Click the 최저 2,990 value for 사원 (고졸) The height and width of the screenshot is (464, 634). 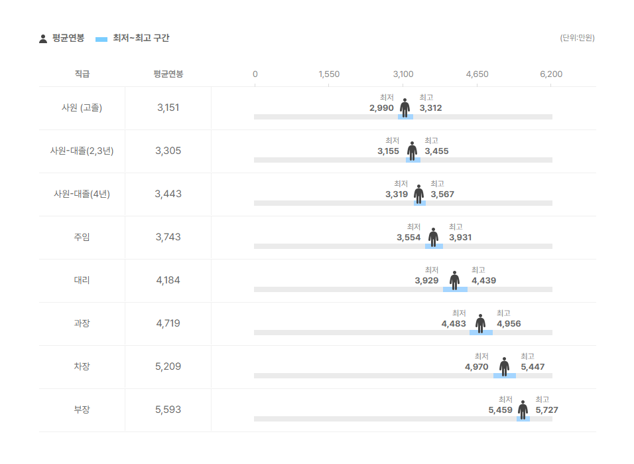[x=381, y=108]
